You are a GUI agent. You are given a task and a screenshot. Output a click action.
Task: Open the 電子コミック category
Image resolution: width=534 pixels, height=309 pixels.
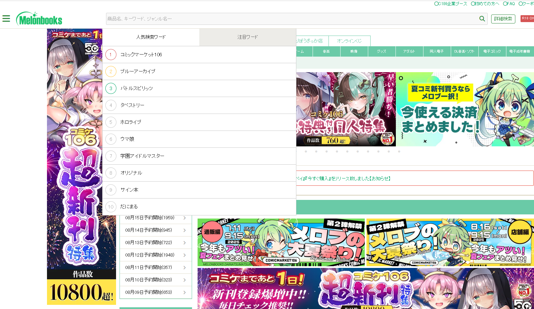[492, 51]
